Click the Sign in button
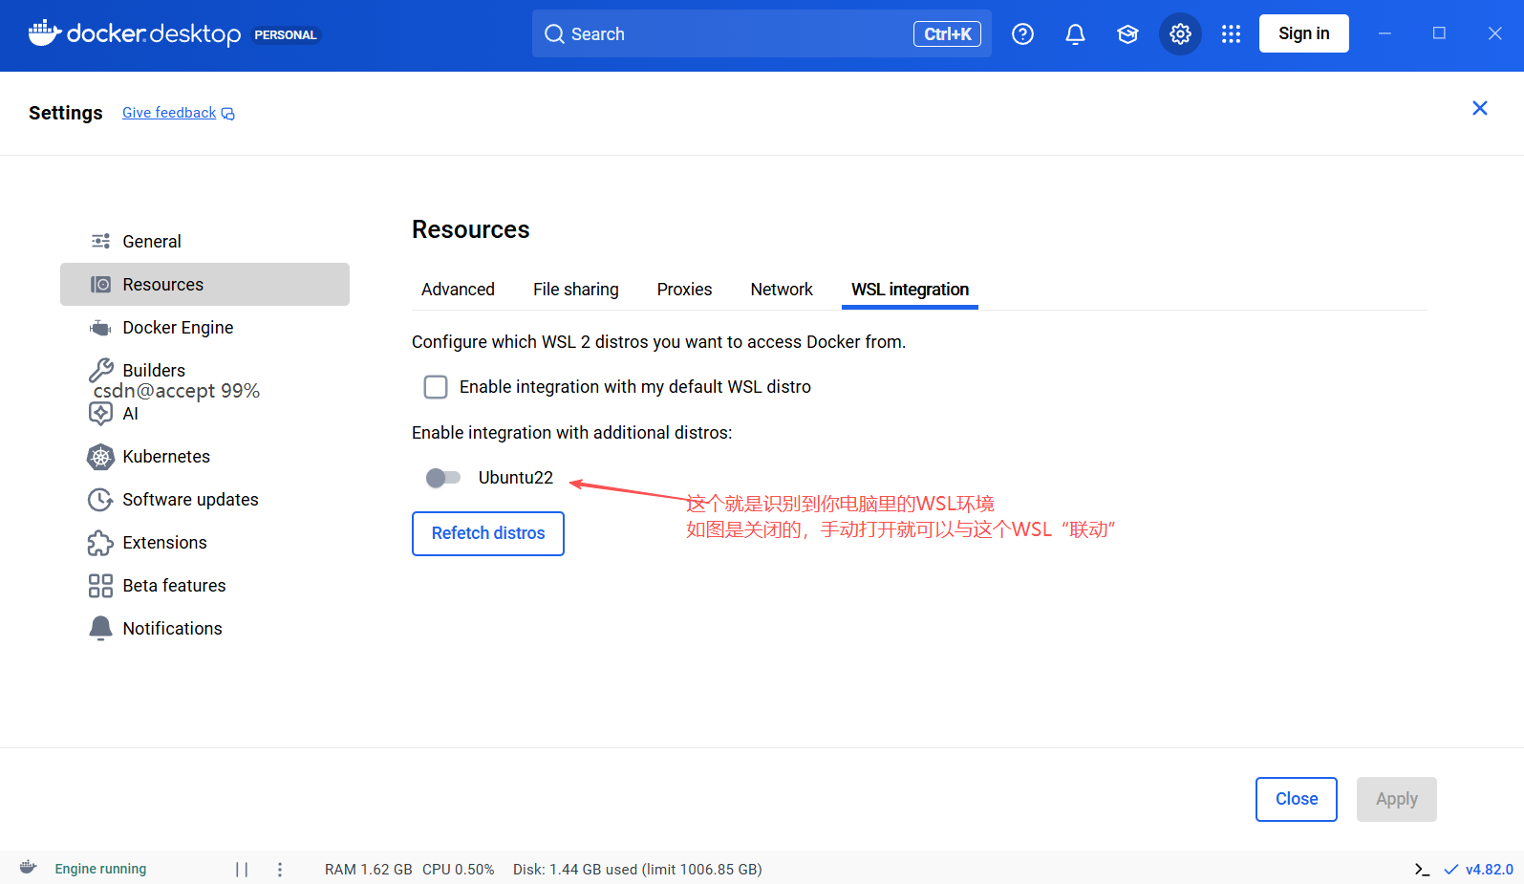Image resolution: width=1524 pixels, height=884 pixels. click(x=1303, y=33)
